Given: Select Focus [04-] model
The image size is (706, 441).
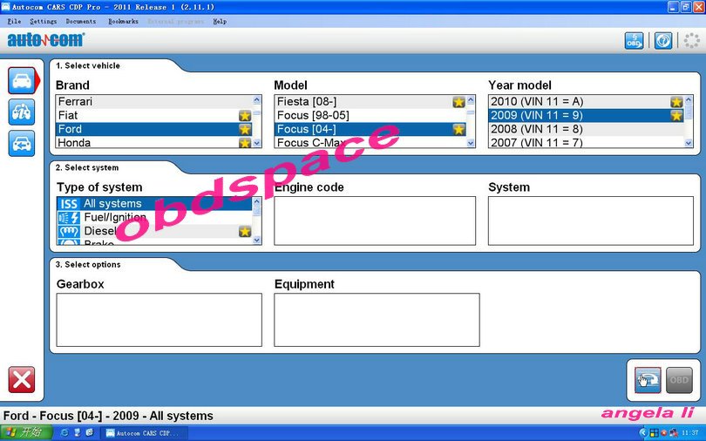Looking at the screenshot, I should [370, 129].
